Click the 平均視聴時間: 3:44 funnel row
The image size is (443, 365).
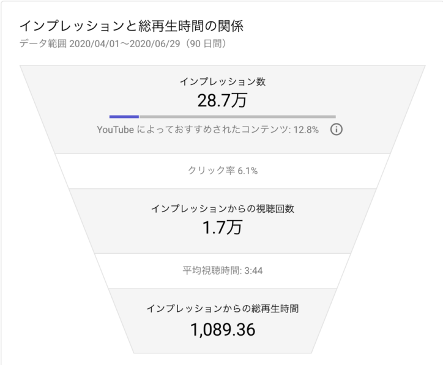point(223,271)
